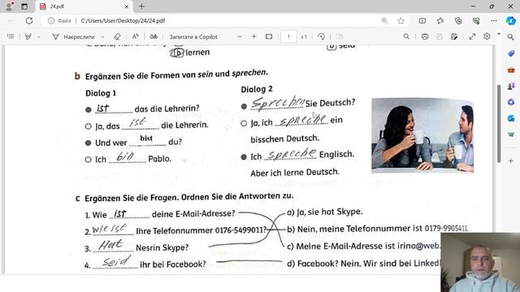Image resolution: width=520 pixels, height=292 pixels.
Task: Click the address bar with 24.pdf path
Action: click(123, 20)
